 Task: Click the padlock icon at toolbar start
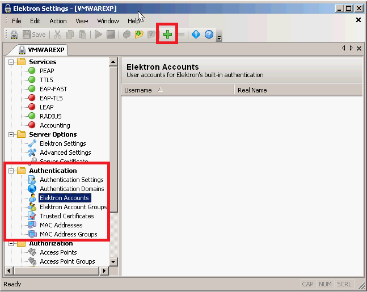pos(14,35)
